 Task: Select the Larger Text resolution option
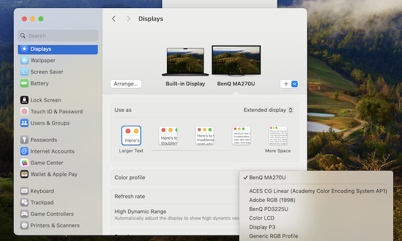pos(131,135)
